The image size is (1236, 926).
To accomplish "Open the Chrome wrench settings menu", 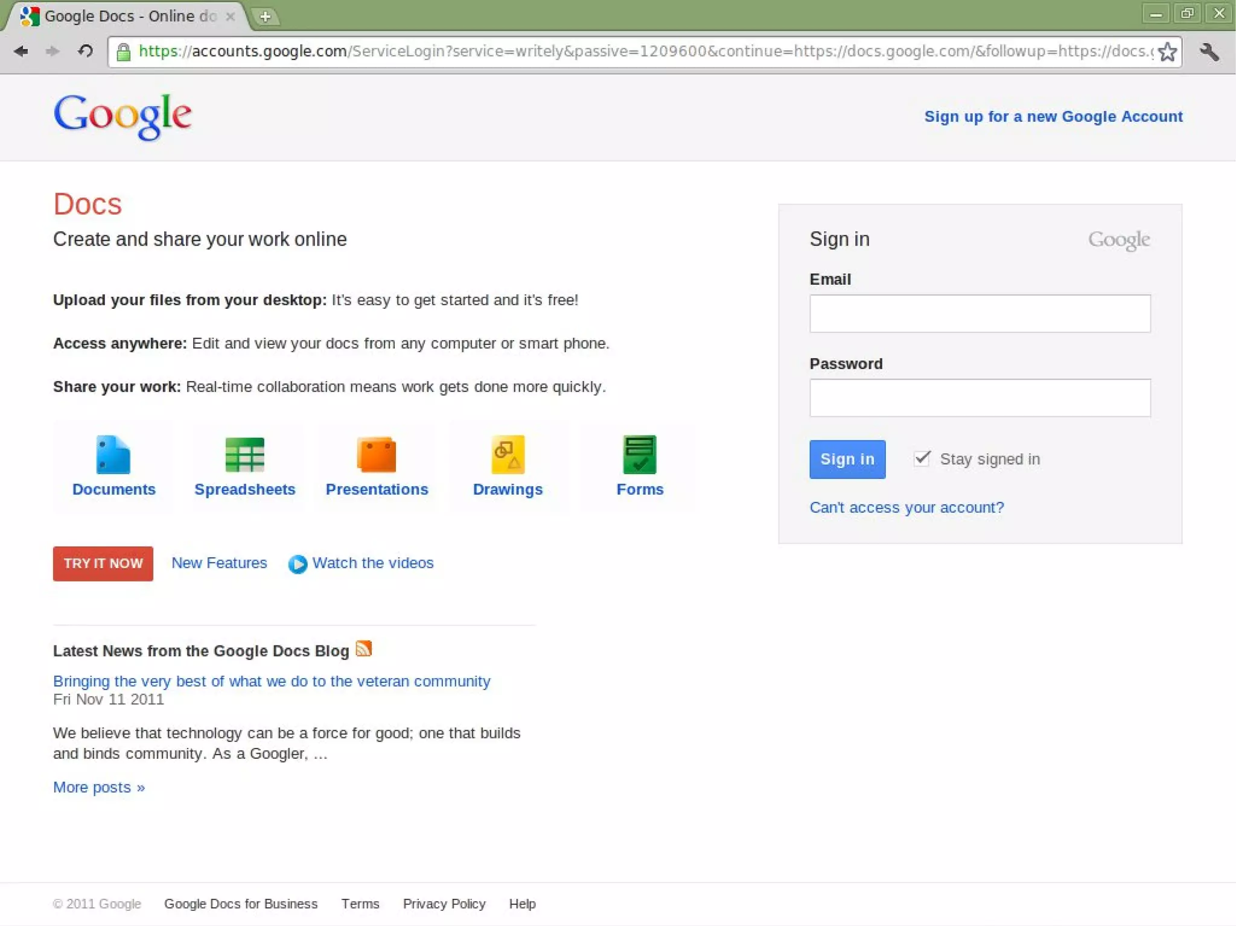I will (x=1209, y=52).
